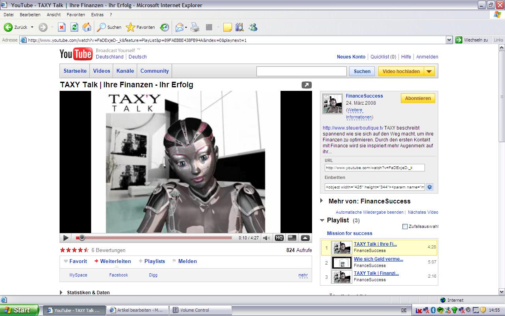Image resolution: width=505 pixels, height=316 pixels.
Task: Open the player menu up-arrow button
Action: pos(305,238)
